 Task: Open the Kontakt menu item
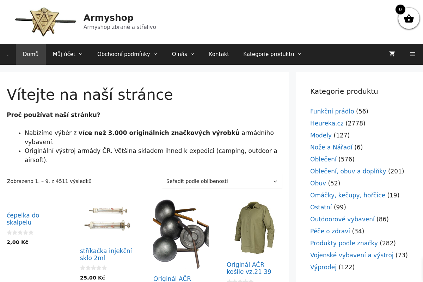pyautogui.click(x=219, y=54)
